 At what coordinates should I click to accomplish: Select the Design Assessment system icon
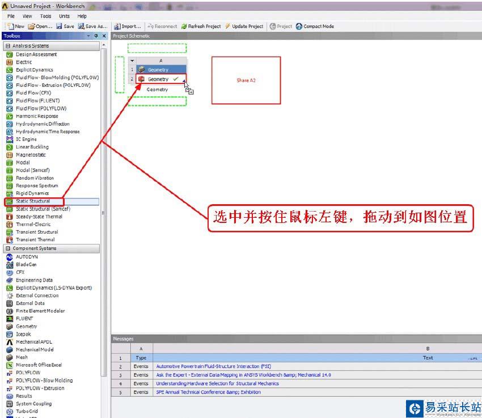pyautogui.click(x=10, y=54)
